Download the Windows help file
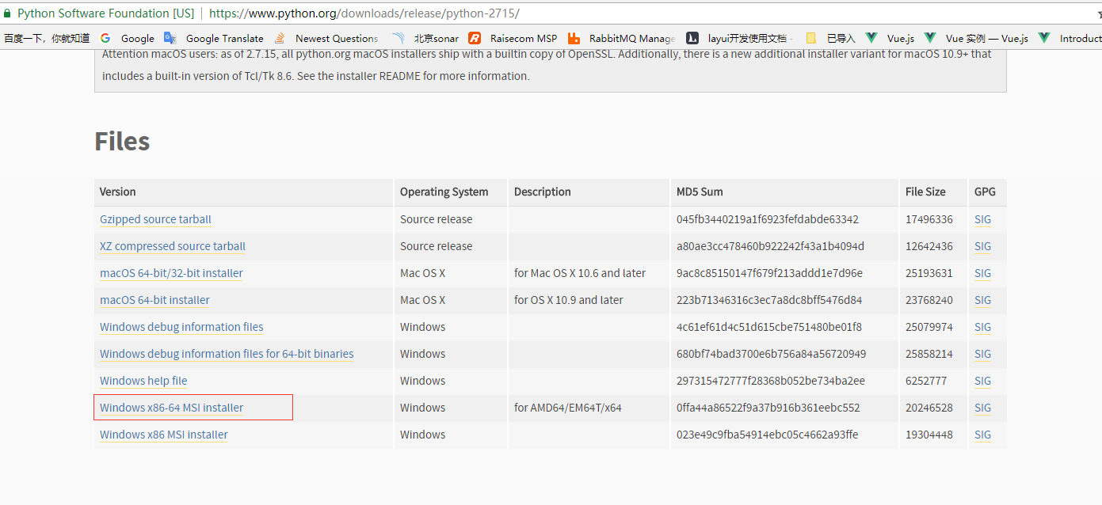The image size is (1102, 505). point(143,381)
